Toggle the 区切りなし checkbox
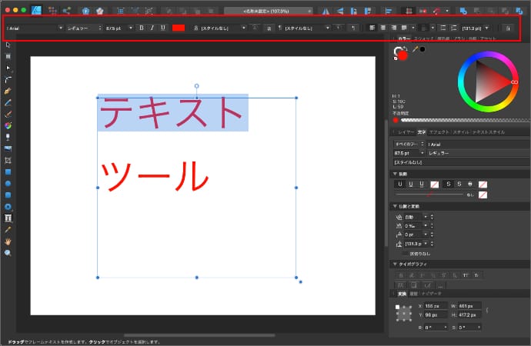The height and width of the screenshot is (346, 531). coord(406,252)
